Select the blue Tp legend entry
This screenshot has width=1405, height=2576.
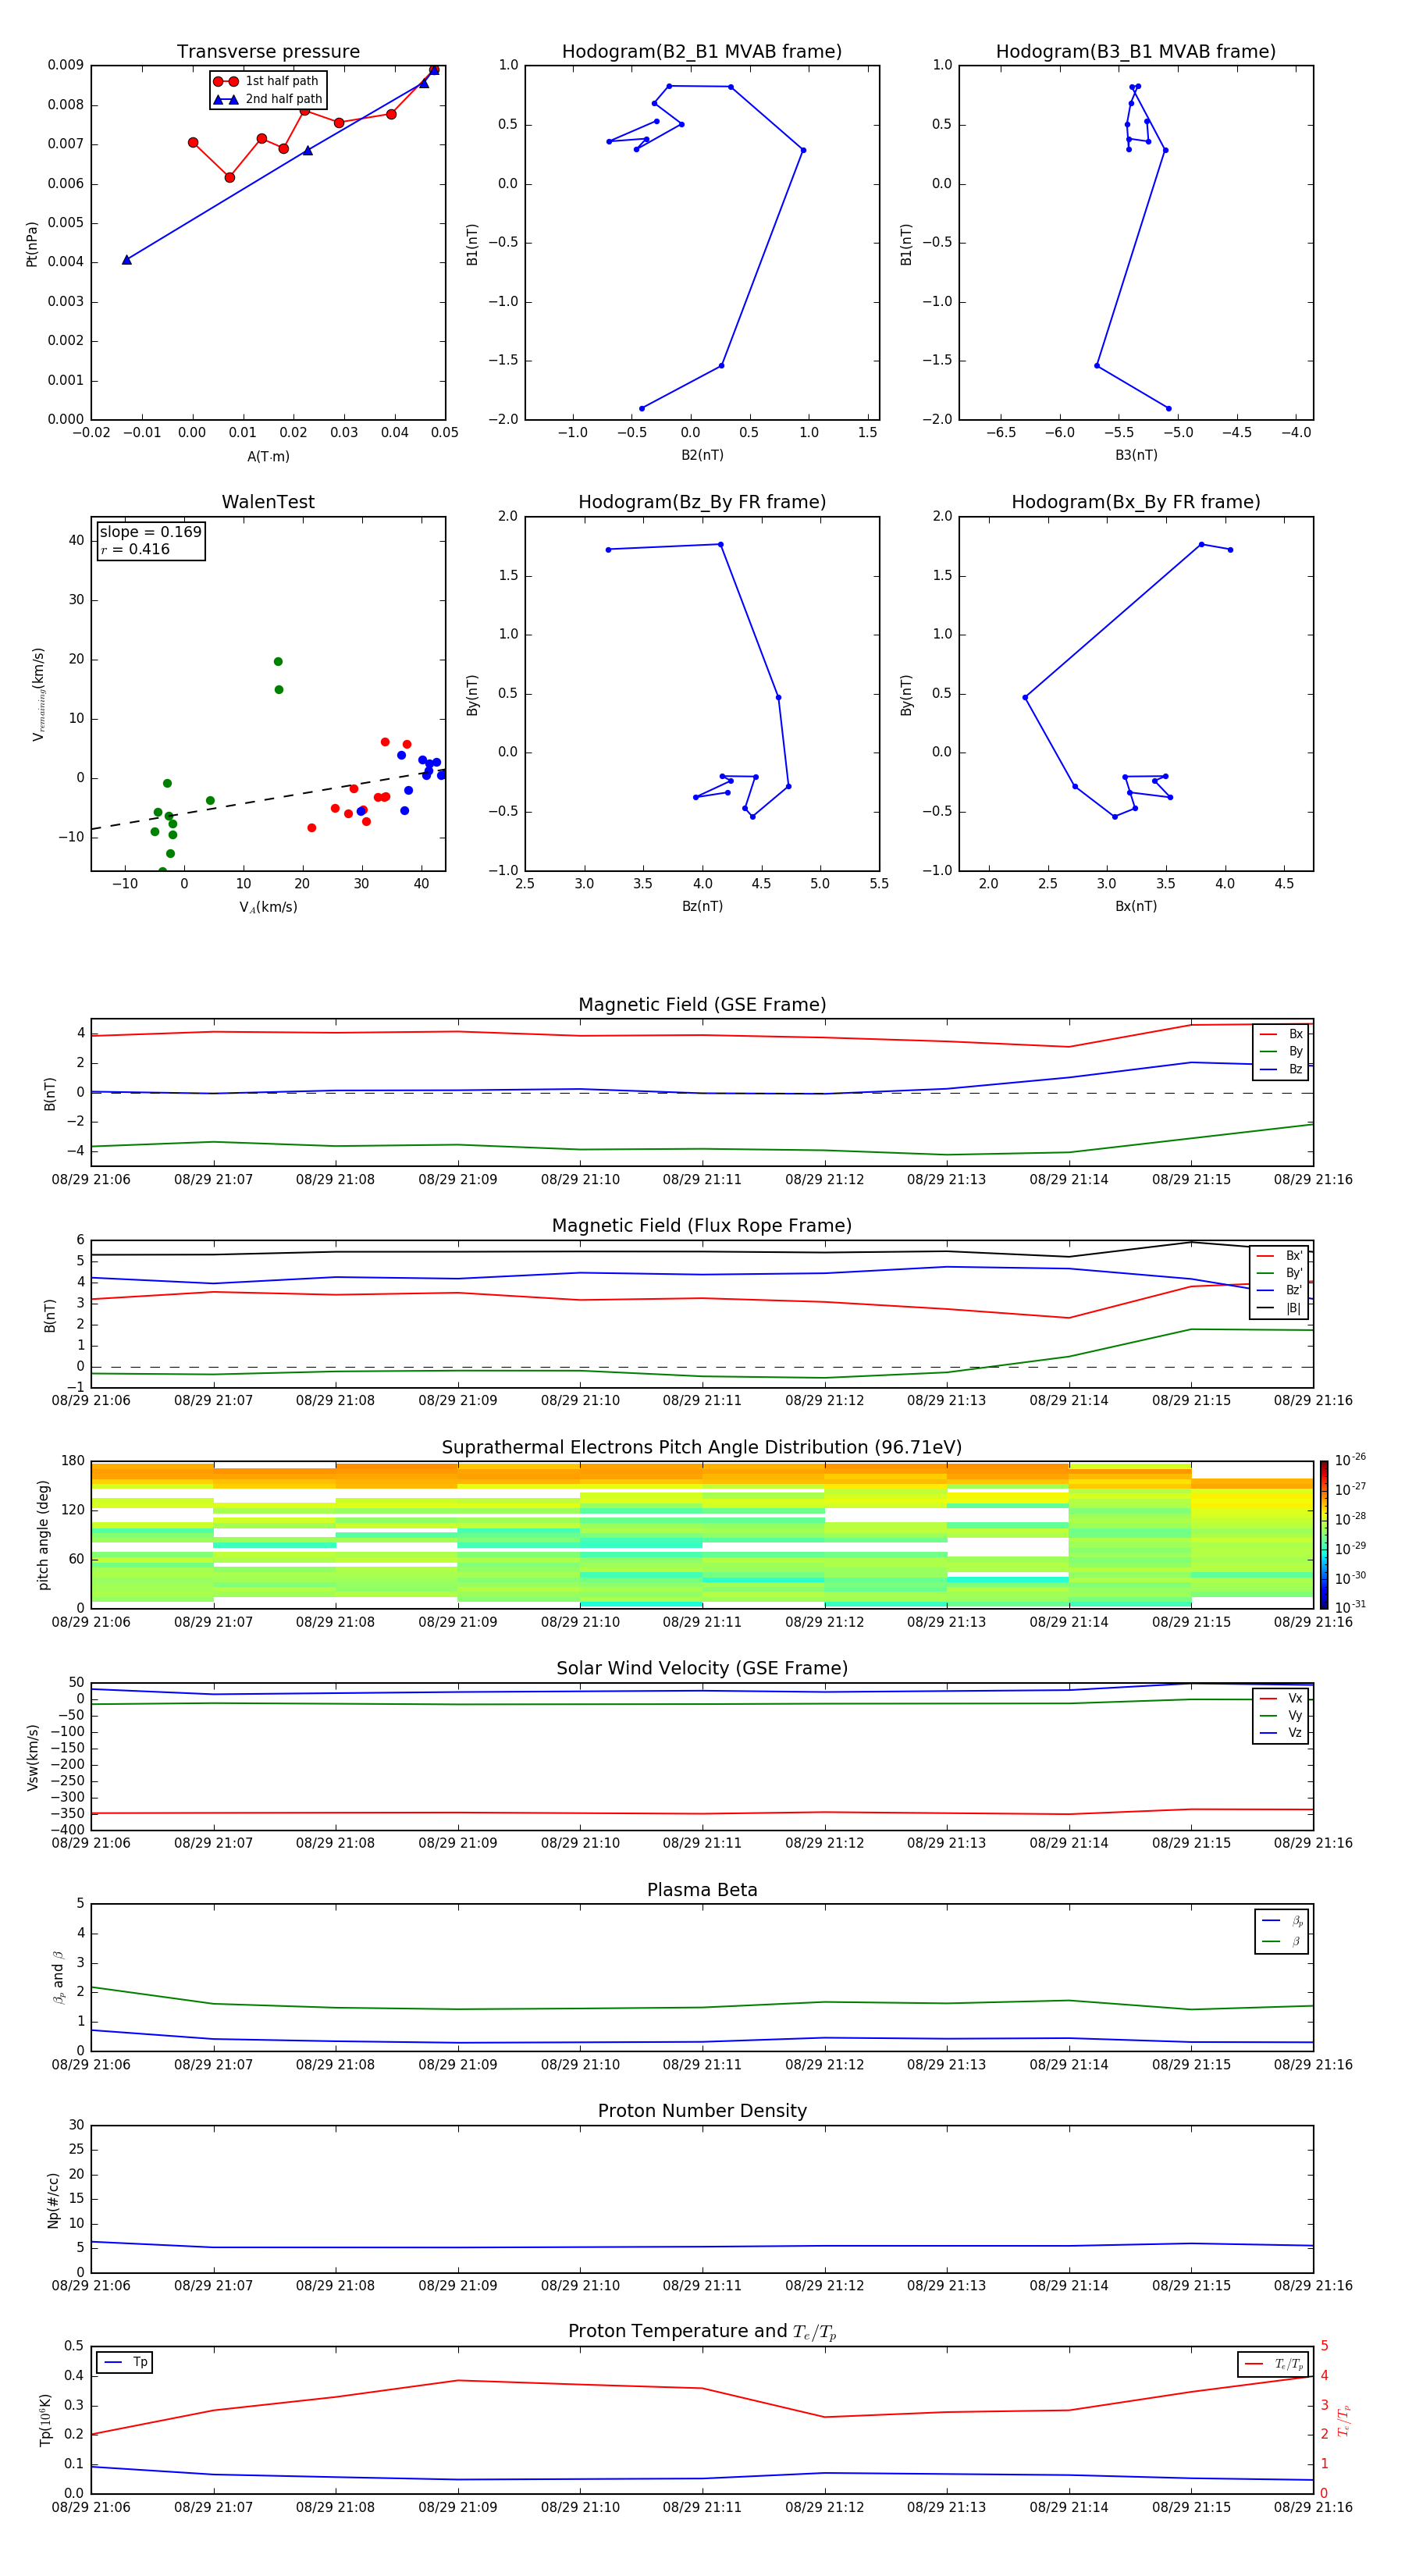(x=125, y=2362)
